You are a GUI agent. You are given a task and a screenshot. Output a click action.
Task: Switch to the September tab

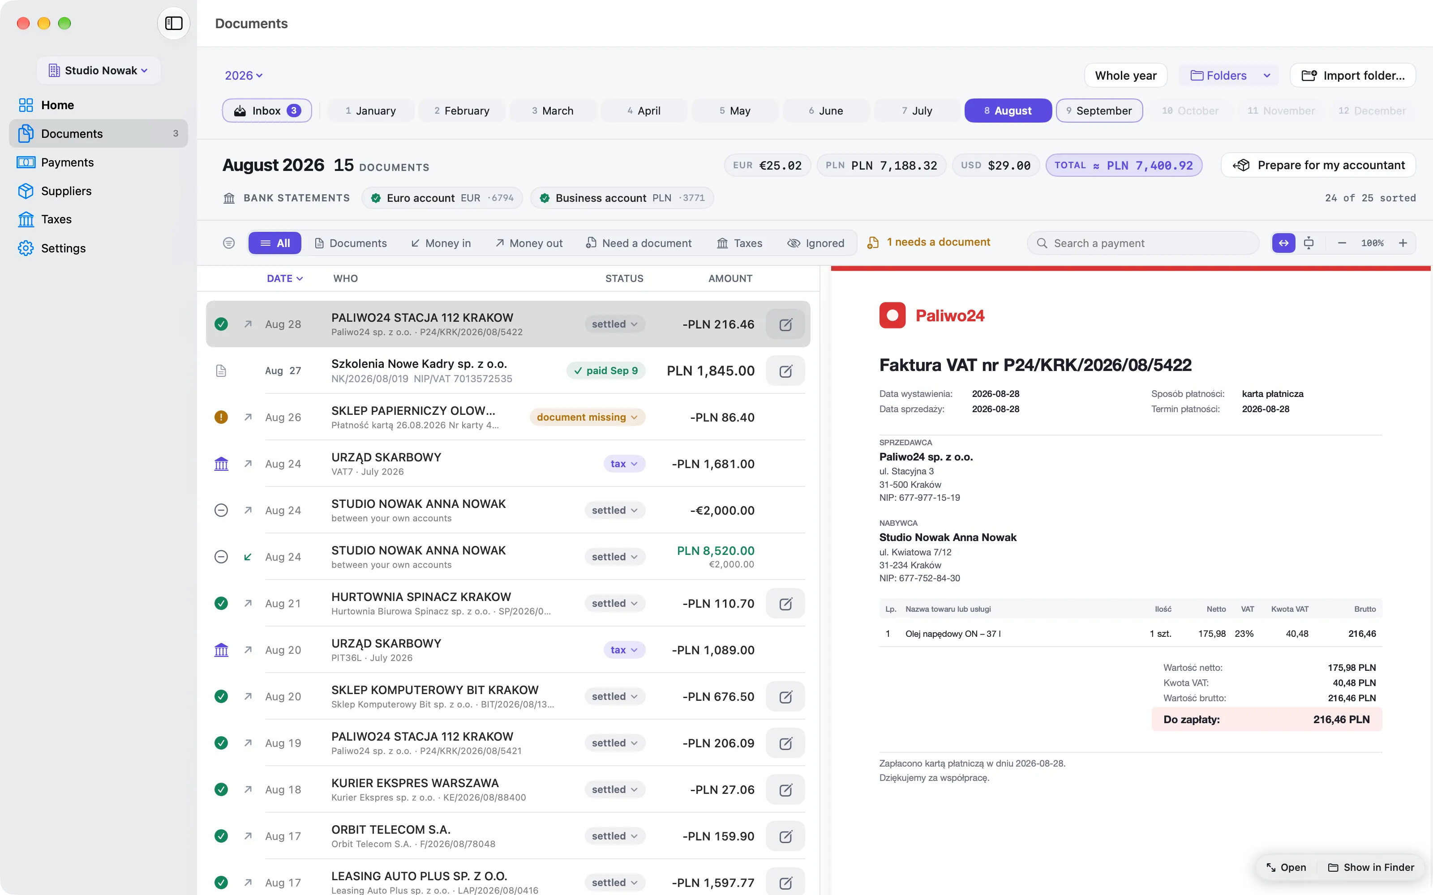tap(1099, 111)
